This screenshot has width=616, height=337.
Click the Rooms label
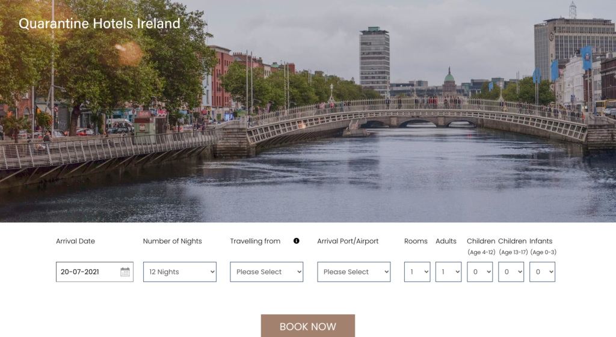click(416, 241)
